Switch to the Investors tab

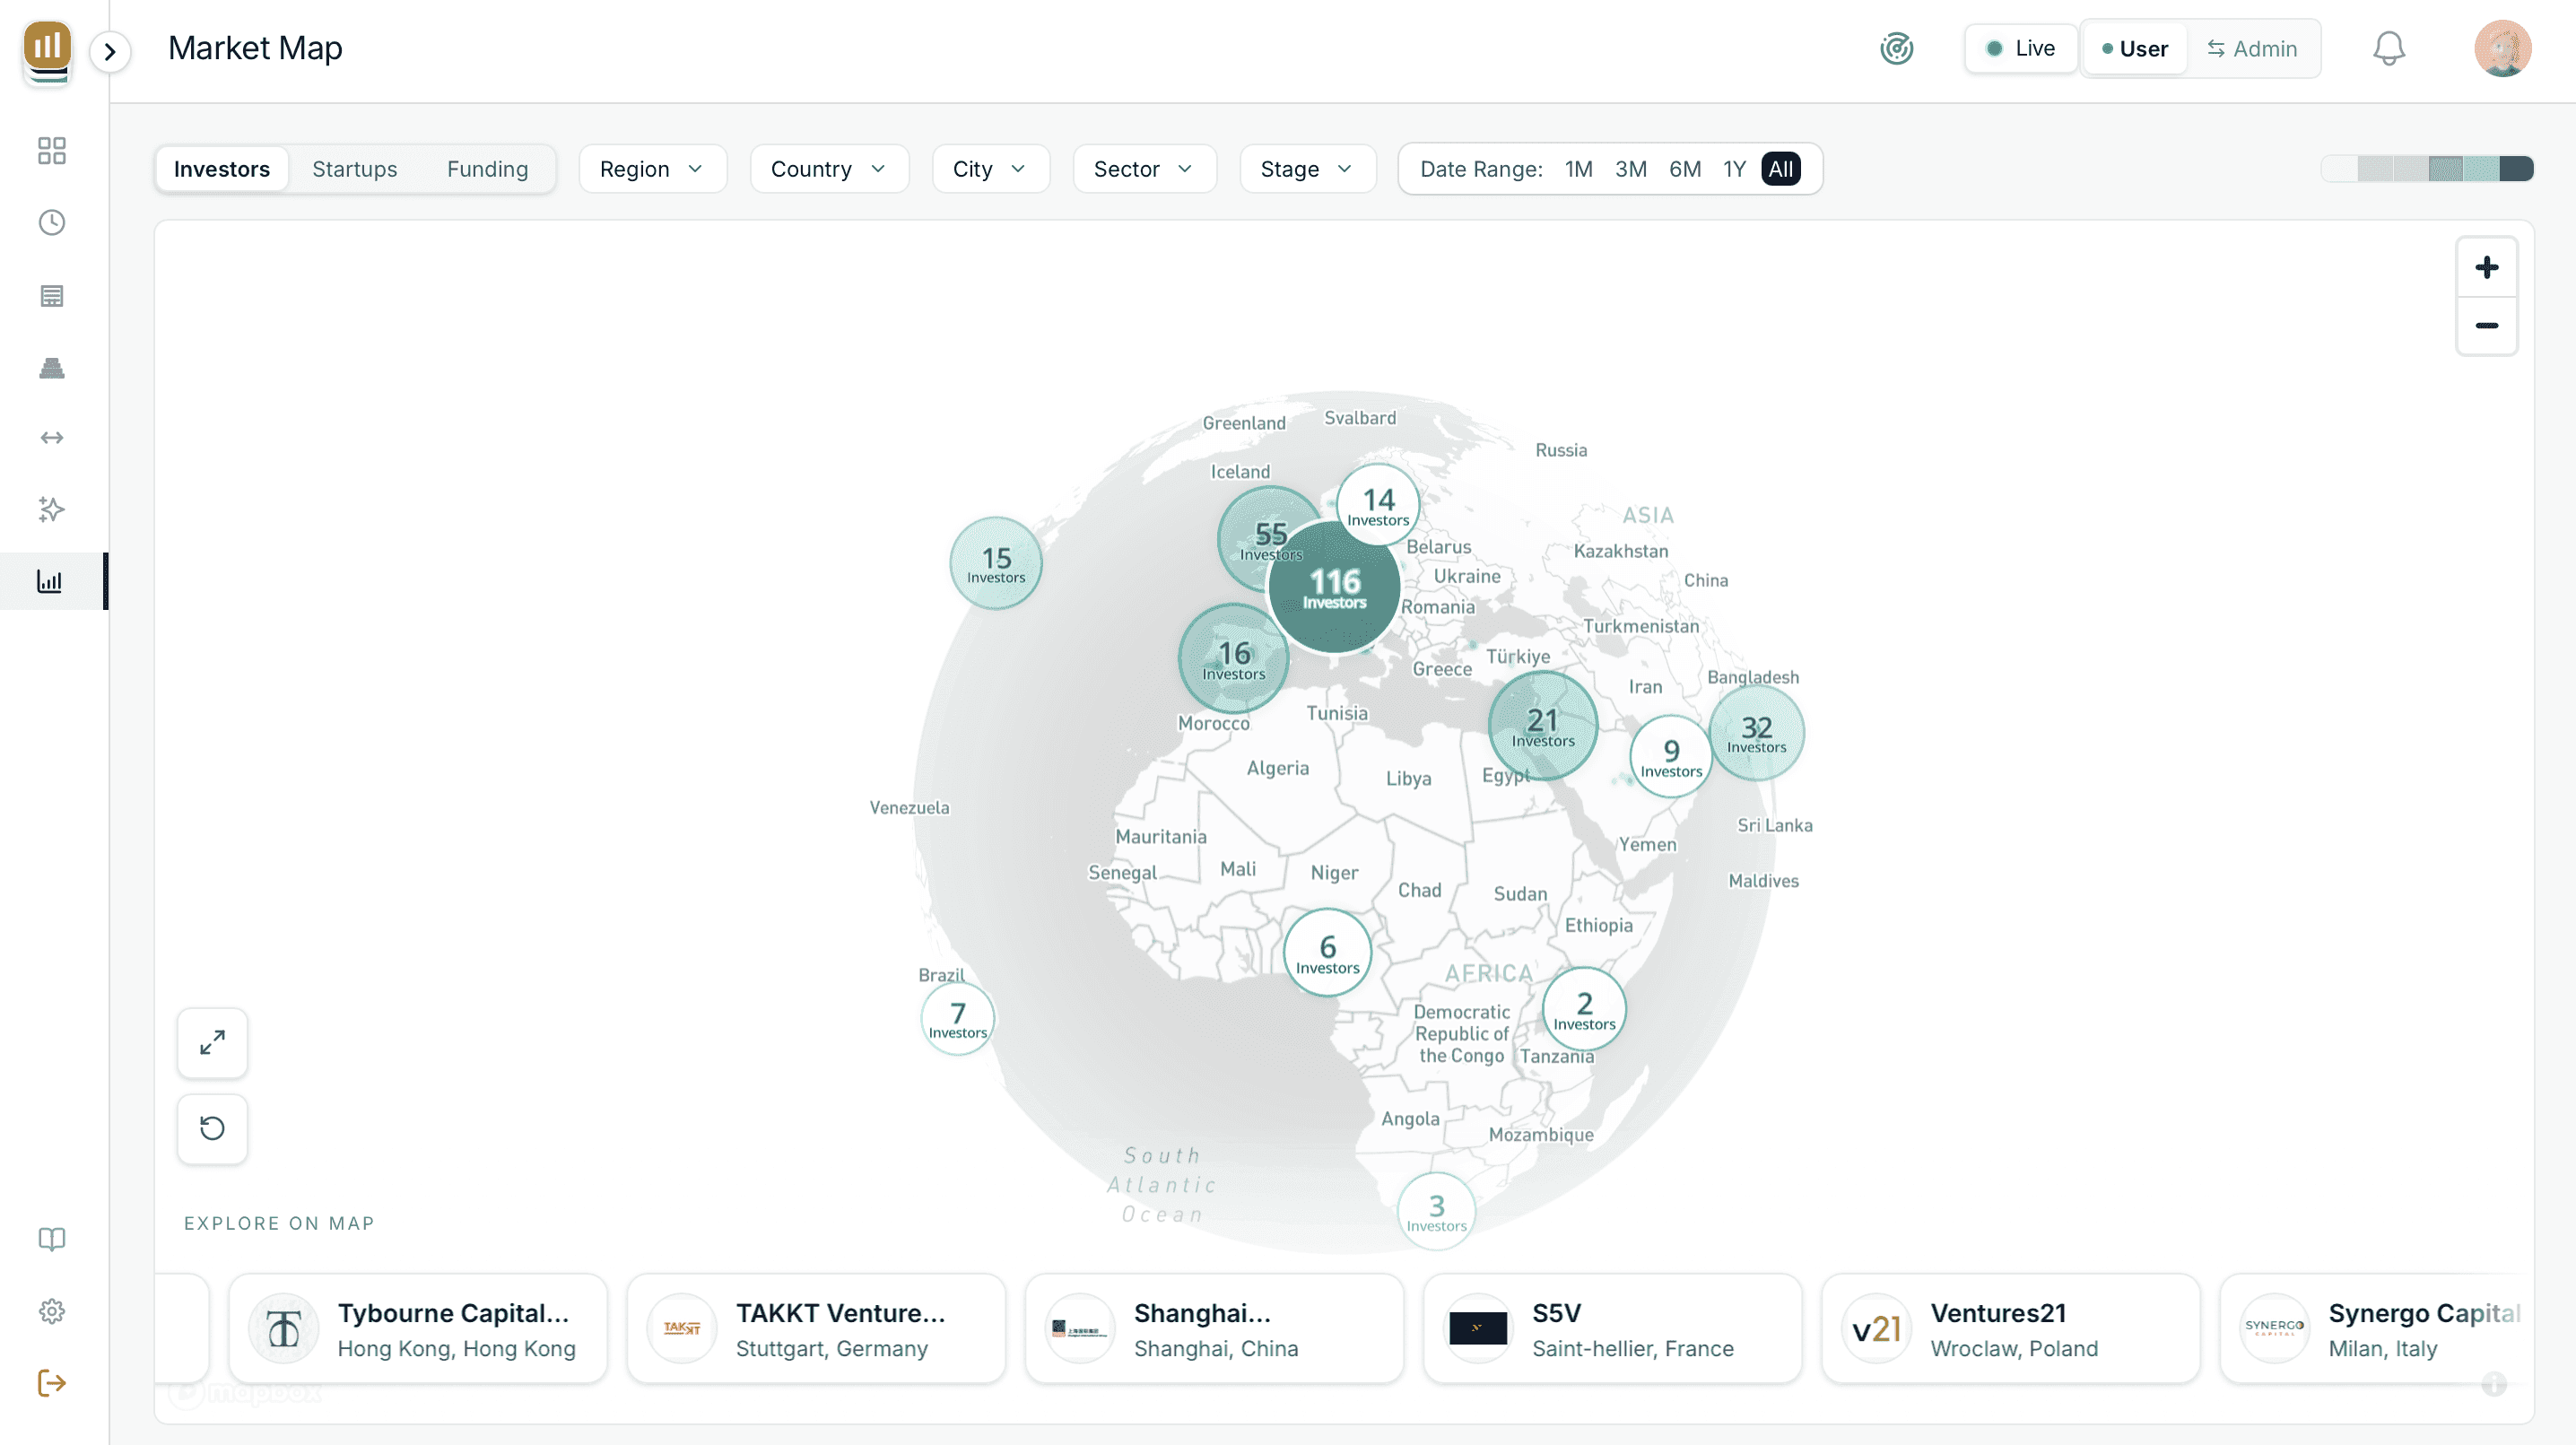pyautogui.click(x=222, y=169)
